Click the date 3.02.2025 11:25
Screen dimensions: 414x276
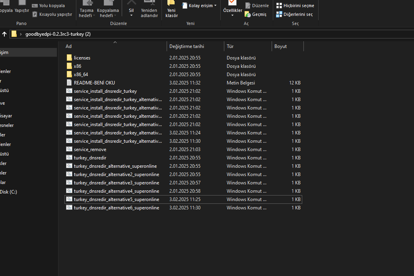coord(185,199)
